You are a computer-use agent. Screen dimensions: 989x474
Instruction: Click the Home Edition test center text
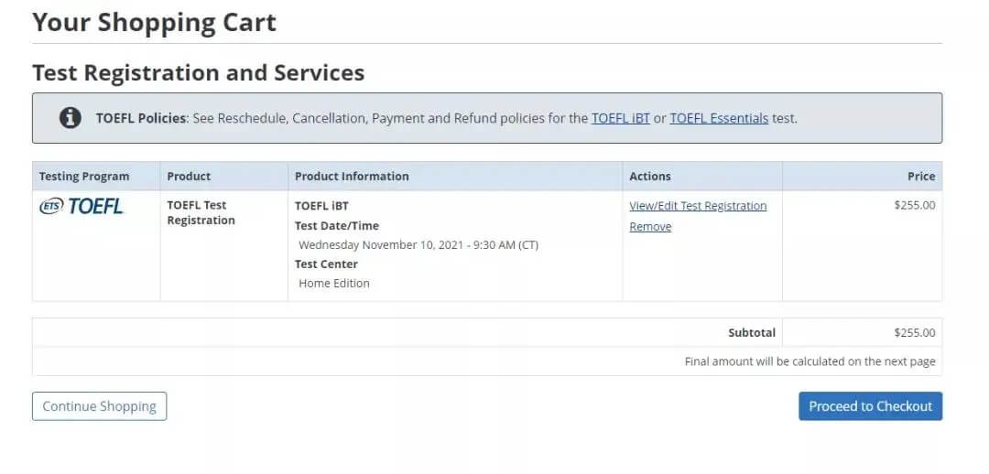click(x=334, y=284)
